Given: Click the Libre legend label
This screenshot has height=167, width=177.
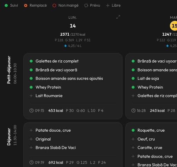Looking at the screenshot, I should coord(116,5).
